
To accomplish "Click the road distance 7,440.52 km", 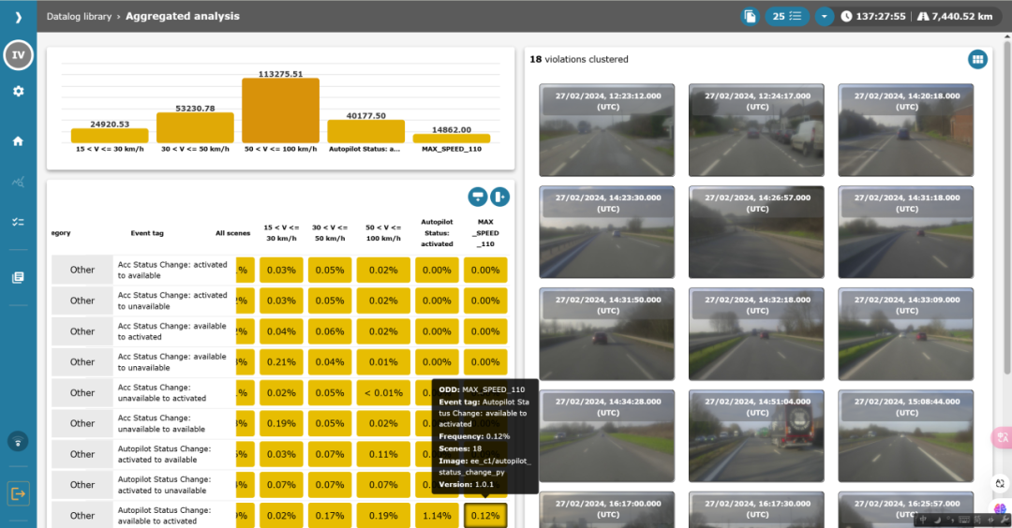I will tap(955, 17).
